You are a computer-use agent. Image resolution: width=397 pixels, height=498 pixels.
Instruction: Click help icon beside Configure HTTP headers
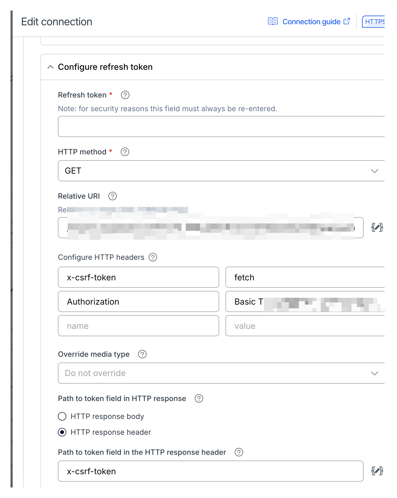153,257
